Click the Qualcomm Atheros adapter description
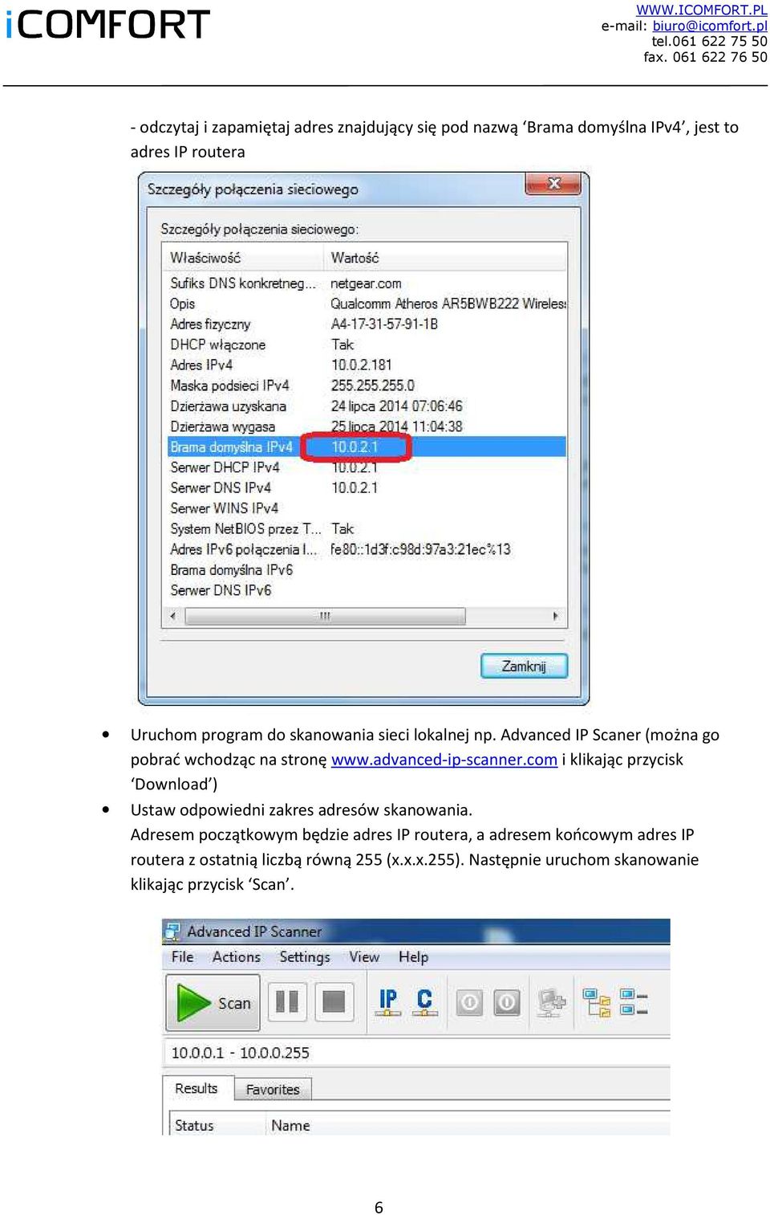Screen dimensions: 770x1215 (448, 304)
